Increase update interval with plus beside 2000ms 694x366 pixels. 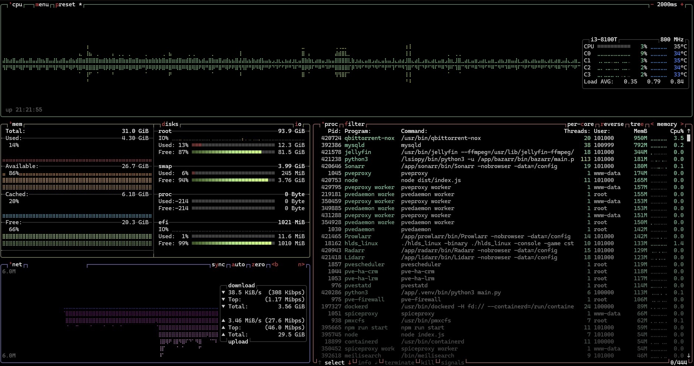tap(682, 4)
